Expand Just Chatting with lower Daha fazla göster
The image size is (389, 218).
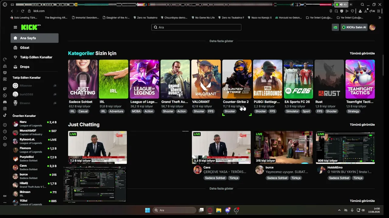[x=221, y=188]
